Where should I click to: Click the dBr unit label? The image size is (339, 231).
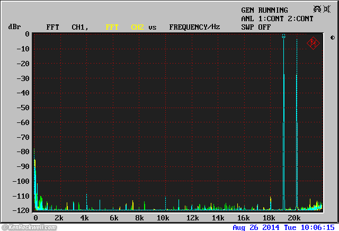click(x=14, y=26)
